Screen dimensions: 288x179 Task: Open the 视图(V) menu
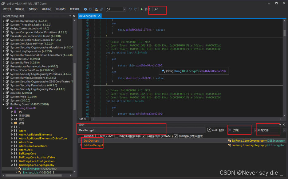coord(33,9)
